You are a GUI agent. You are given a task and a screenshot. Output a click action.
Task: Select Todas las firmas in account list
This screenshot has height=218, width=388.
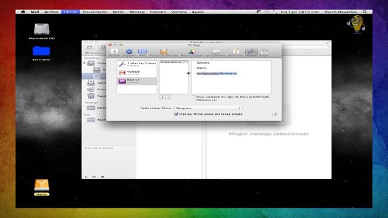[137, 64]
